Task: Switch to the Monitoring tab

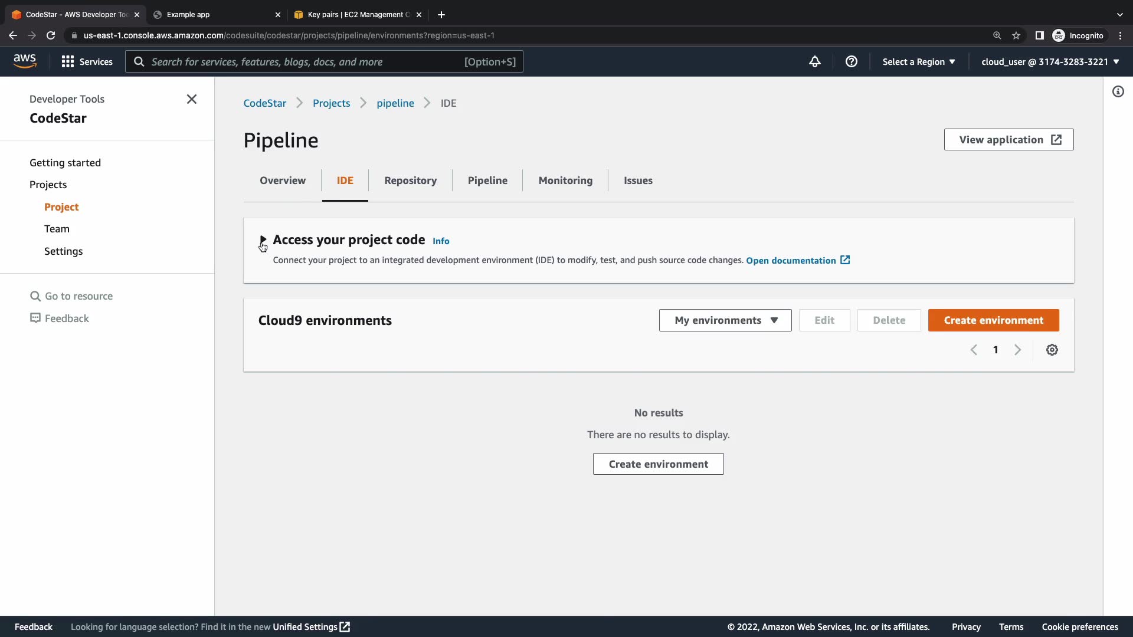Action: point(565,180)
